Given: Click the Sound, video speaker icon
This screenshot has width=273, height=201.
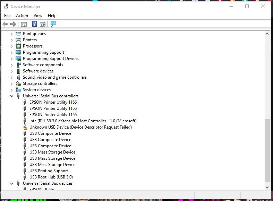Looking at the screenshot, I should (18, 77).
